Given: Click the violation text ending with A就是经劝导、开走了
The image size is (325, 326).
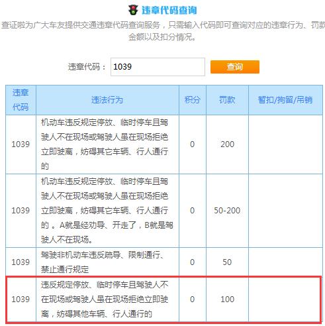Looking at the screenshot, I should tap(107, 211).
